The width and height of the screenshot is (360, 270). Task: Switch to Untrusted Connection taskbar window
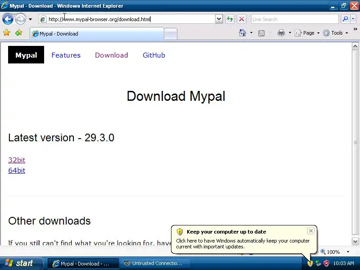tap(155, 264)
